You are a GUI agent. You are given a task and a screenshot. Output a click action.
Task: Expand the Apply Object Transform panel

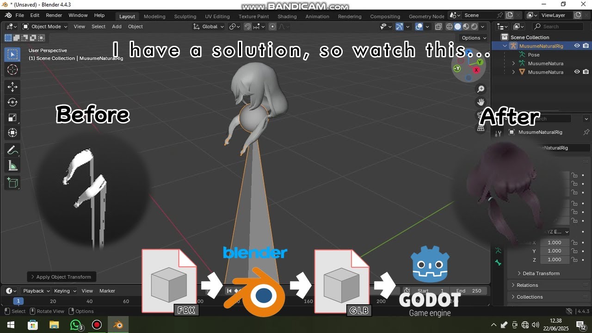click(62, 277)
